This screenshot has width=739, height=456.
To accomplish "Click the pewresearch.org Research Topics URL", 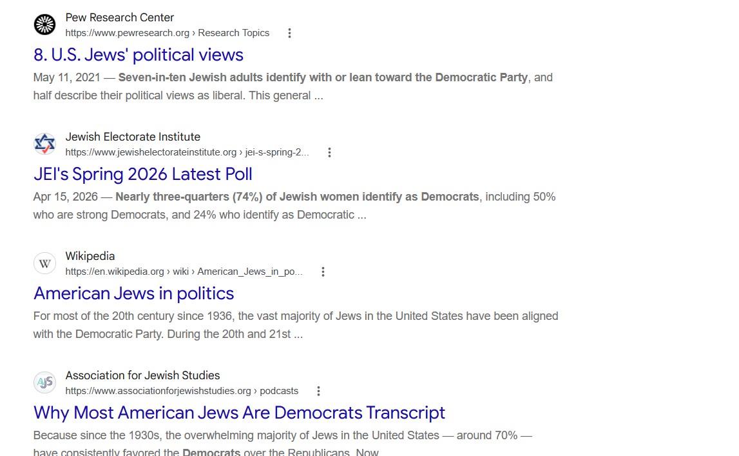I will point(168,33).
